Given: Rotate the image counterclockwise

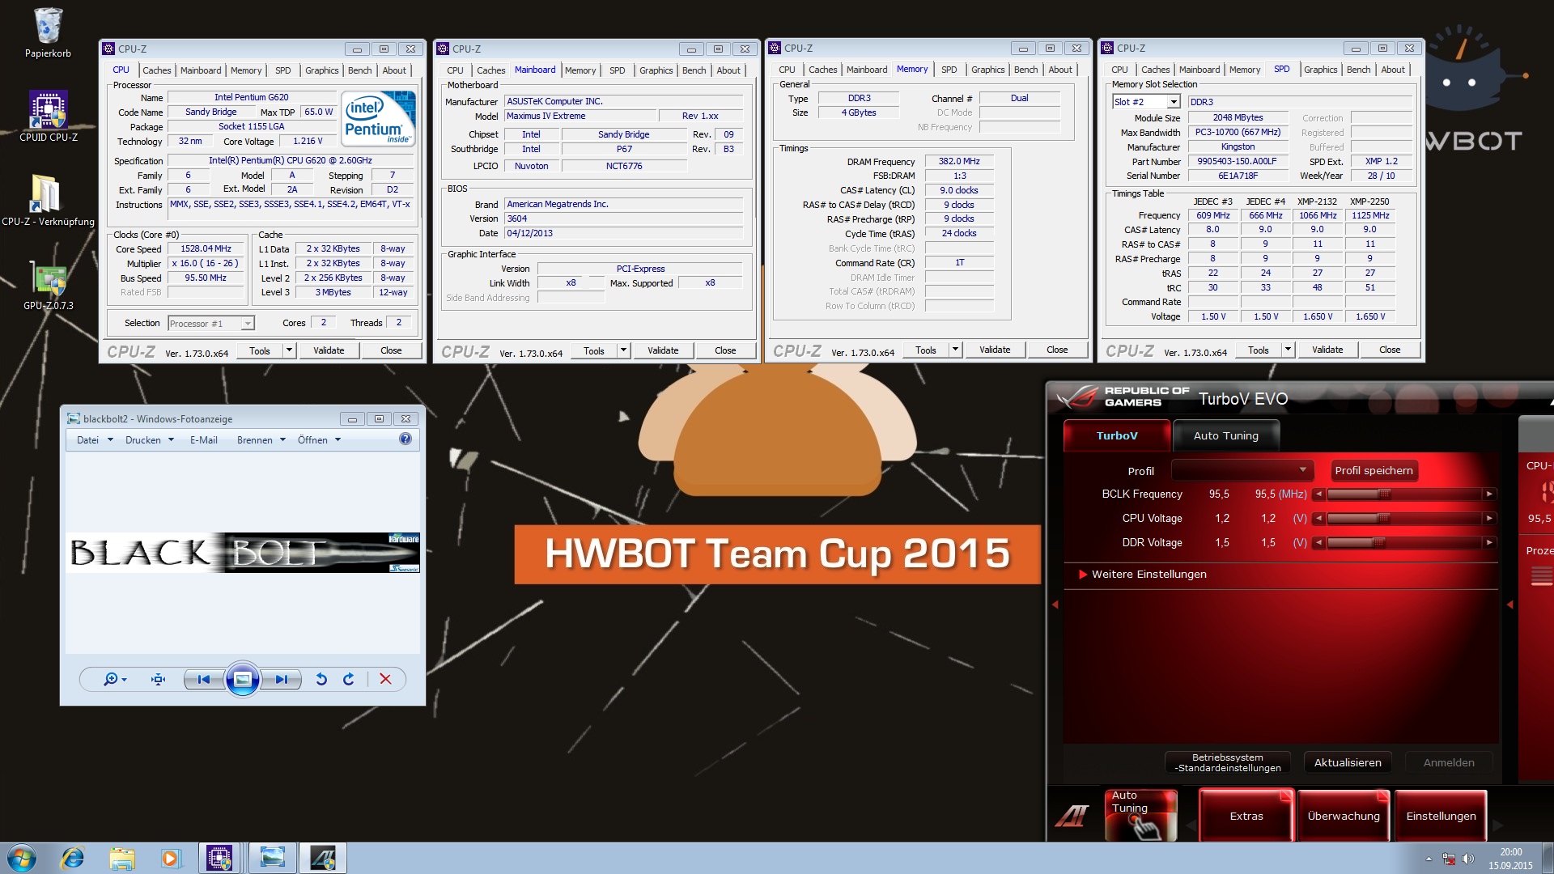Looking at the screenshot, I should coord(321,679).
